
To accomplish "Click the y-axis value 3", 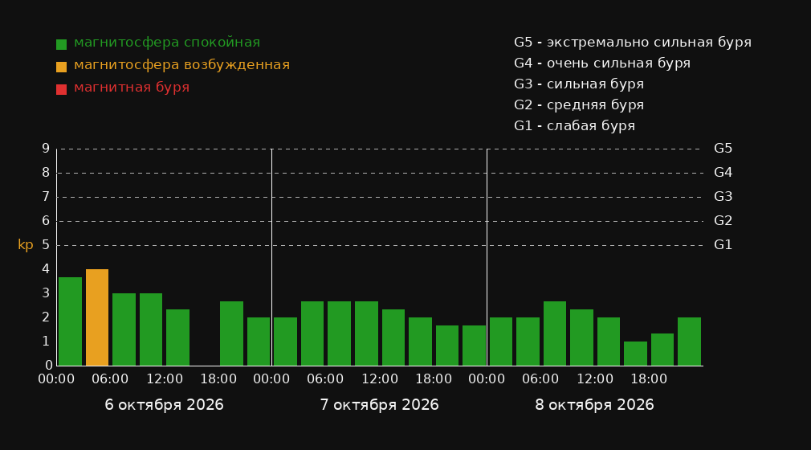I will click(46, 293).
